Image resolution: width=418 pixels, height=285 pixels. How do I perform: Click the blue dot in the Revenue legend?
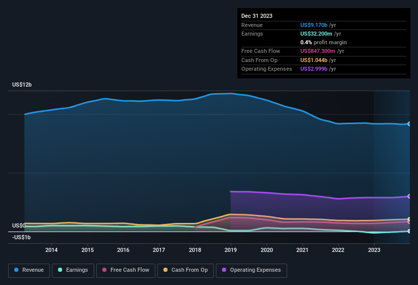17,270
